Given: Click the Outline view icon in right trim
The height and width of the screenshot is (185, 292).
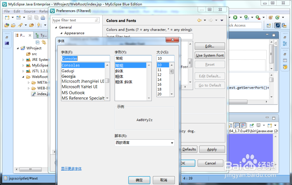Looking at the screenshot, I should pyautogui.click(x=285, y=44).
